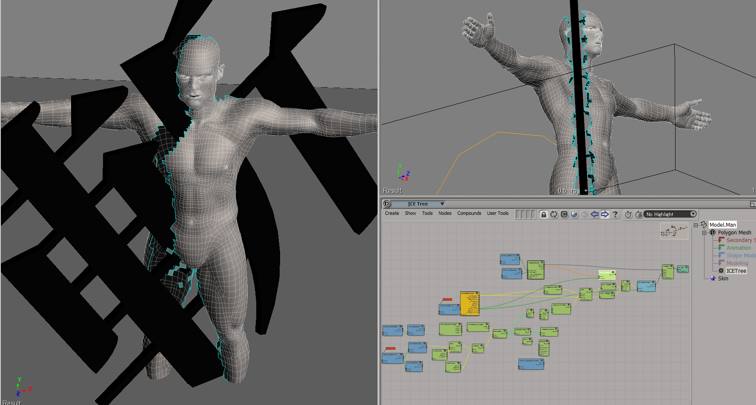756x405 pixels.
Task: Click the right arrow navigation icon
Action: tap(605, 214)
